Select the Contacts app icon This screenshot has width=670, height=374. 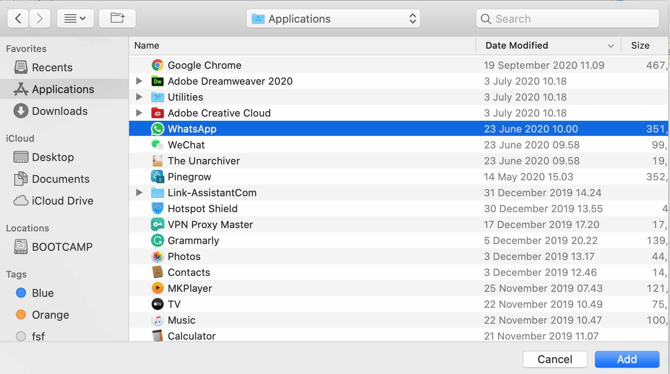pos(158,272)
